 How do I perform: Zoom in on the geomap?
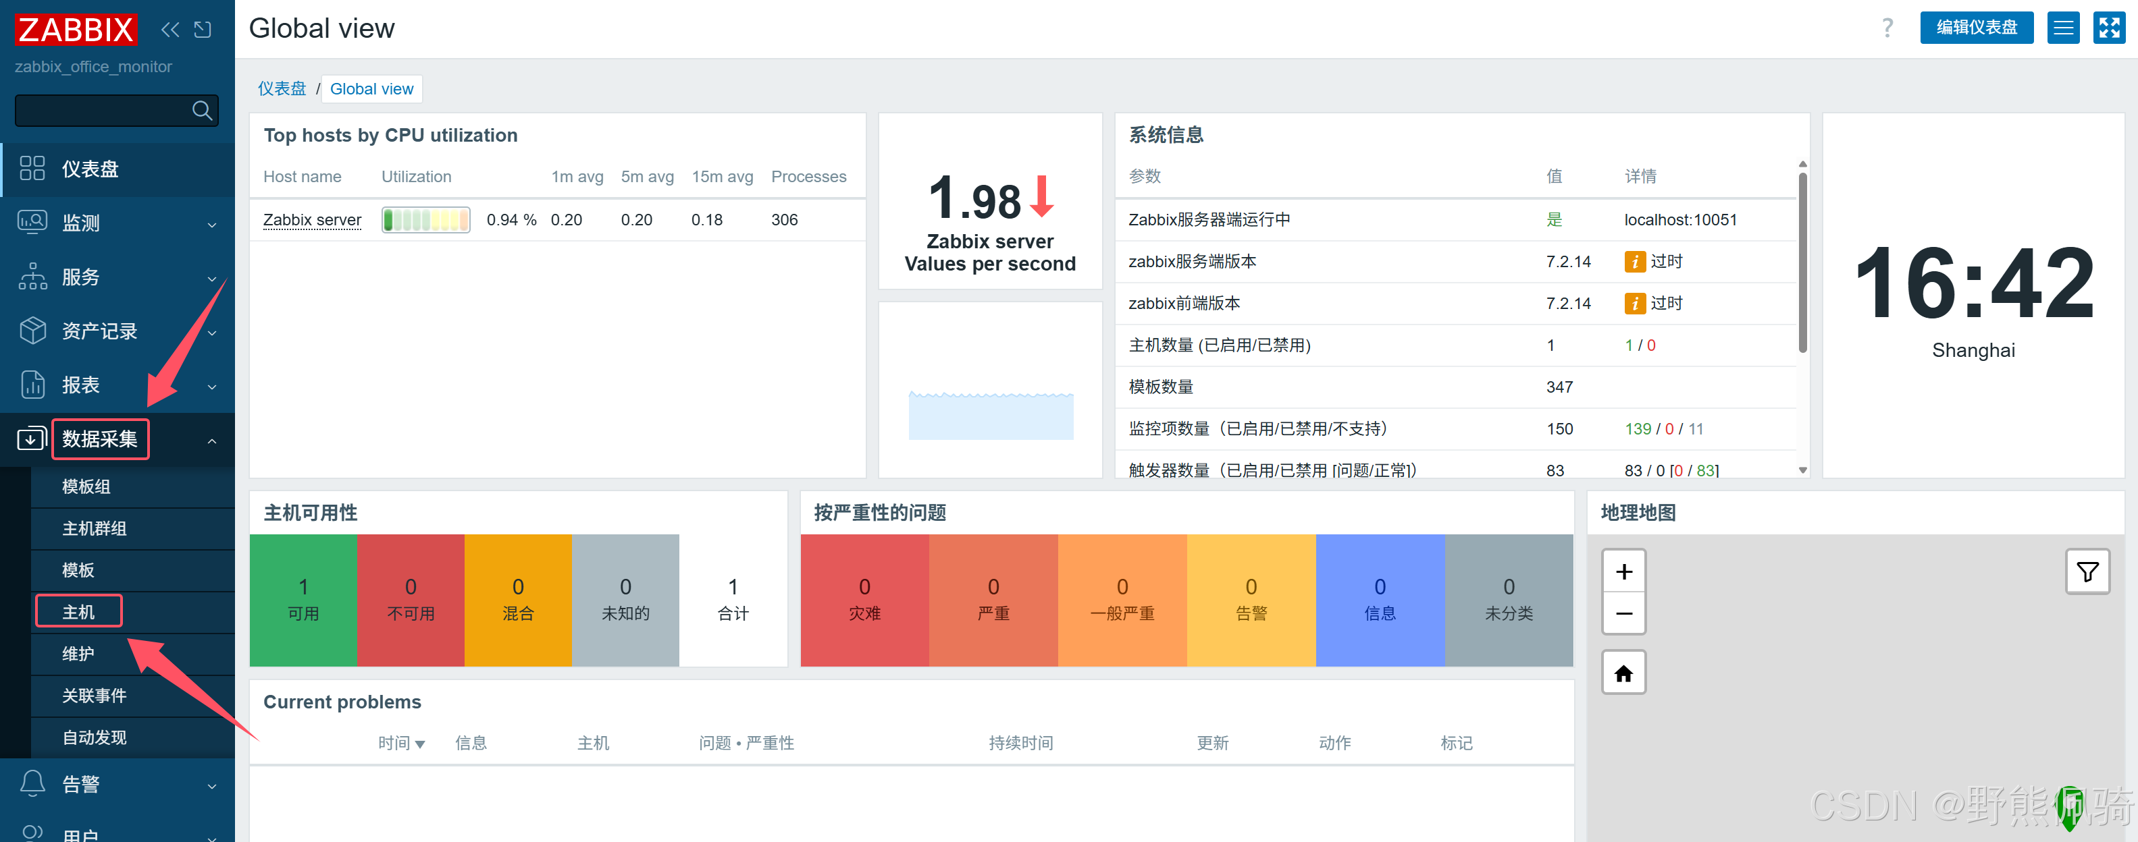(1623, 571)
